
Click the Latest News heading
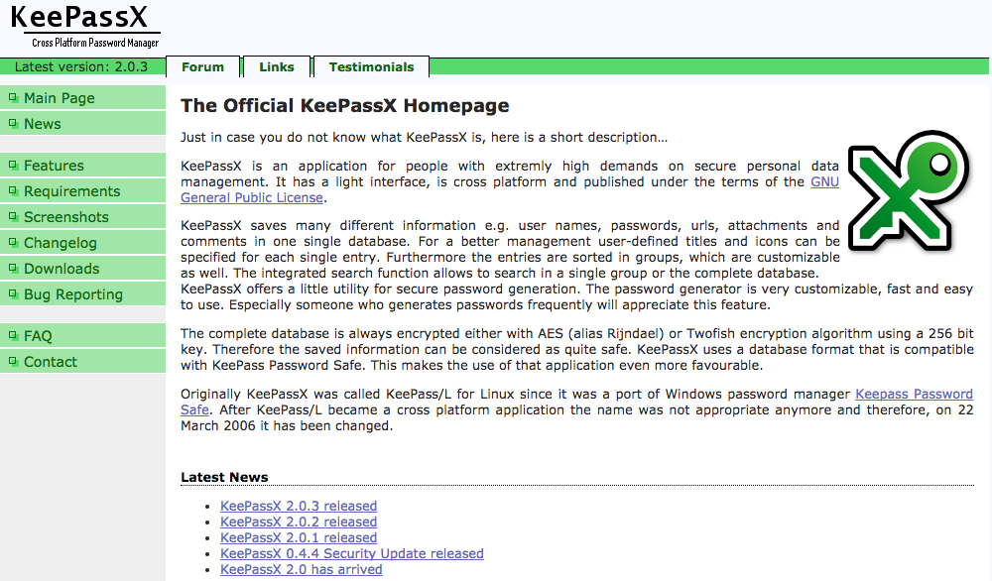coord(224,477)
